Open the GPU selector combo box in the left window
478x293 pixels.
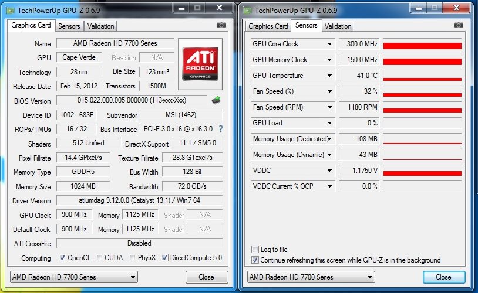[x=74, y=277]
